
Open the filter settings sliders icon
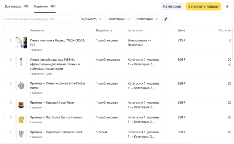166,19
